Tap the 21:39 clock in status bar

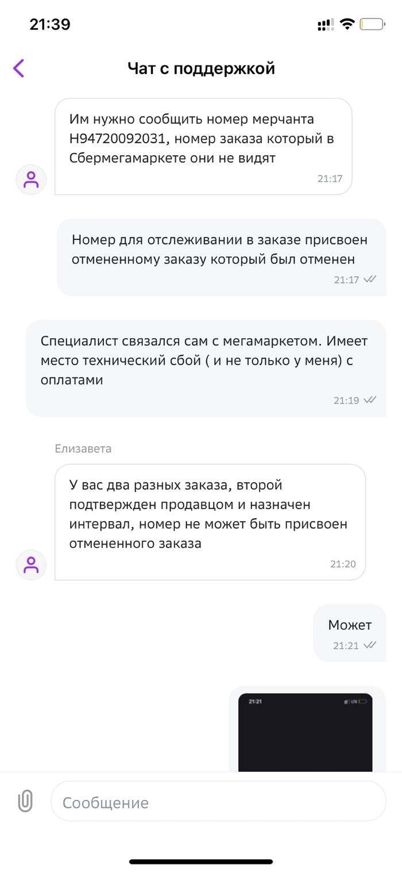50,25
